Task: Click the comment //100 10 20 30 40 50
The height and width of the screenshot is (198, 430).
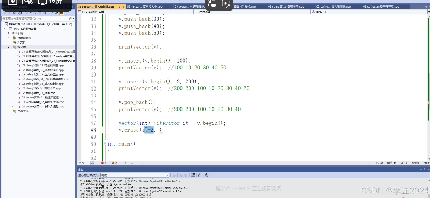Action: (197, 68)
